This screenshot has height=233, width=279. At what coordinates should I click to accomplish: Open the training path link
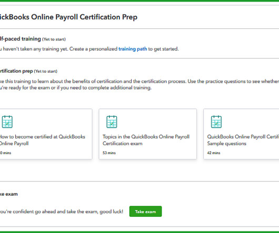pos(133,49)
